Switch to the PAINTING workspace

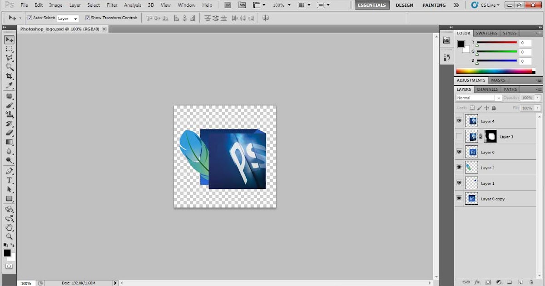(433, 5)
